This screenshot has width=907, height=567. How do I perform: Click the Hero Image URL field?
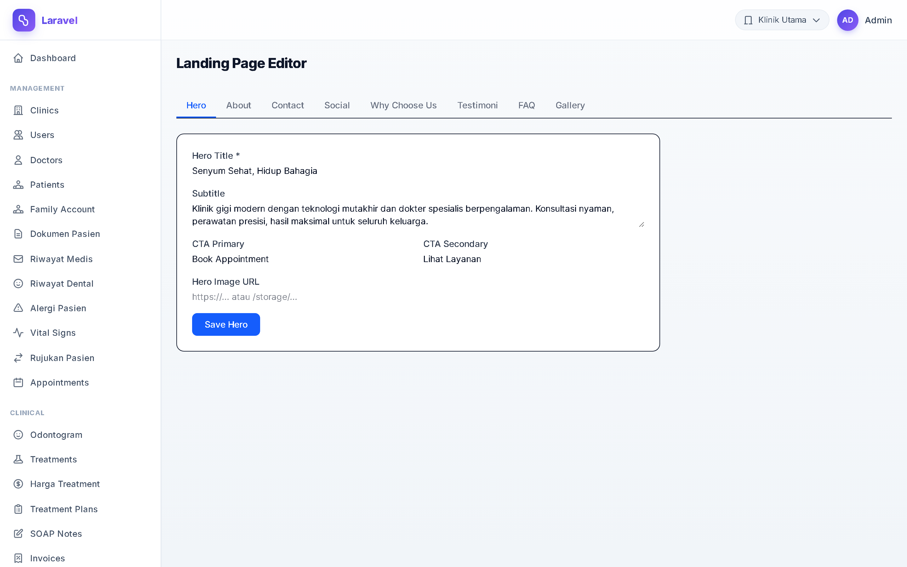pos(418,297)
